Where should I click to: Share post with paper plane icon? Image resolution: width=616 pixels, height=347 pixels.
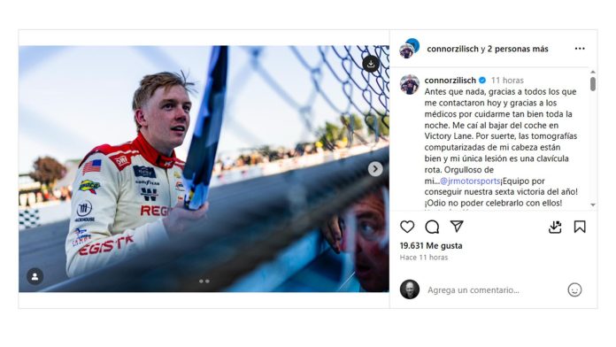point(457,226)
